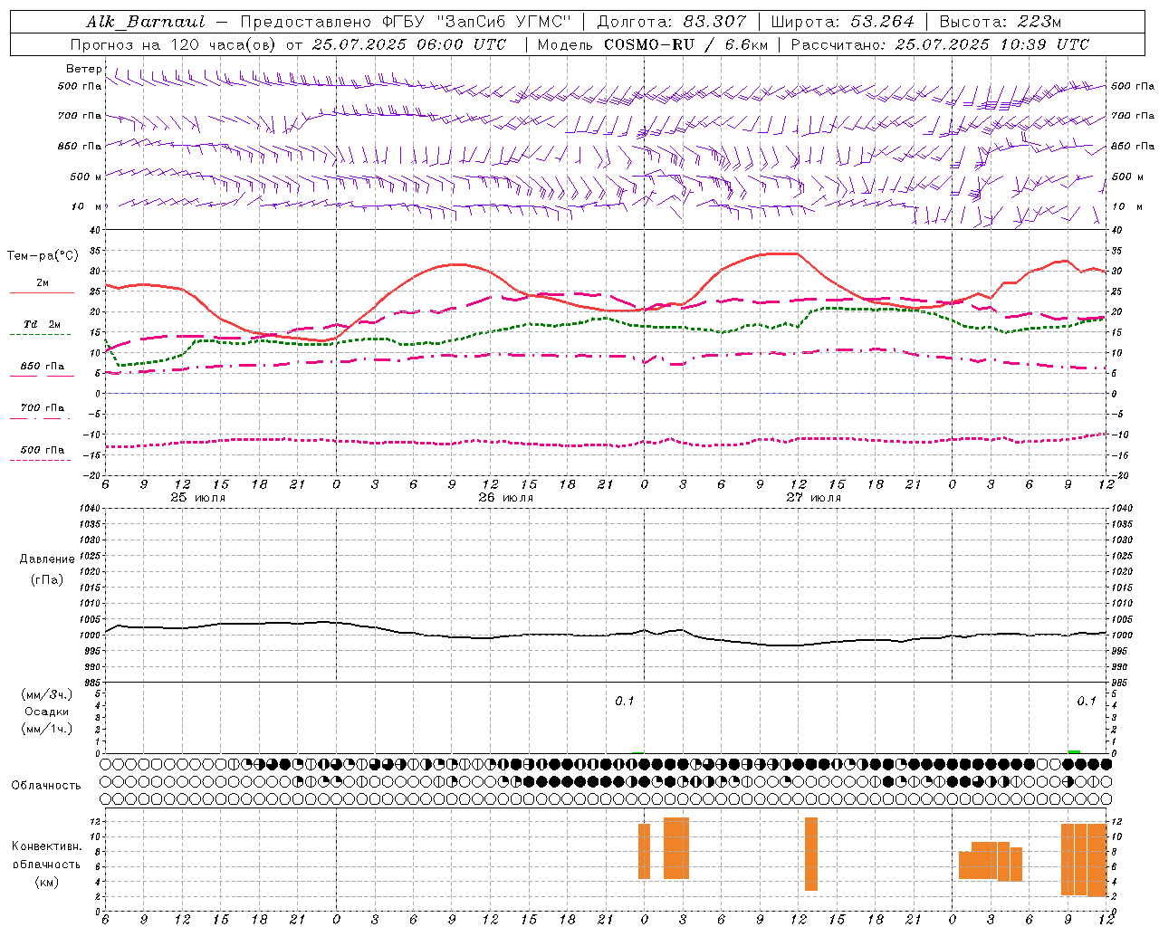Viewport: 1159px width, 927px height.
Task: Select the latitude value "Широта: 53.264"
Action: [842, 22]
